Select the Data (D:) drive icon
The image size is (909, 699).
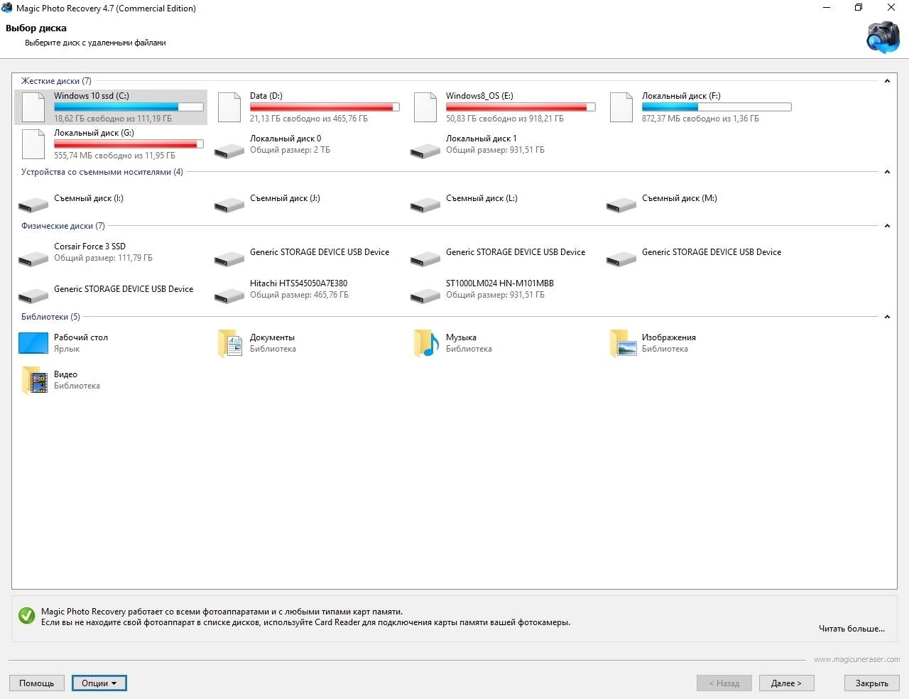229,107
